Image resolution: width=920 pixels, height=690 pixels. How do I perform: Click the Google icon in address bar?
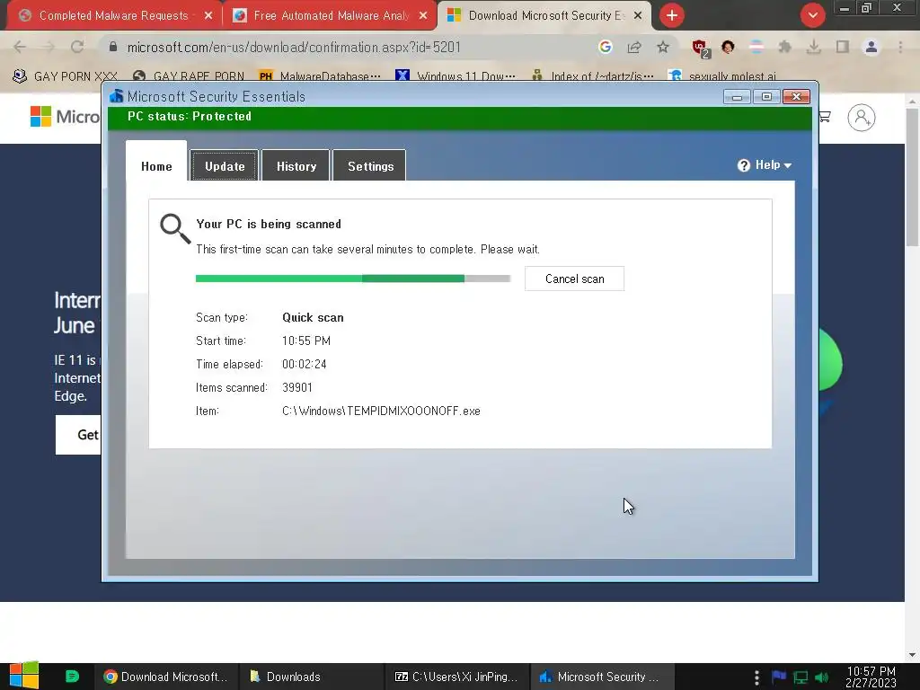point(606,47)
